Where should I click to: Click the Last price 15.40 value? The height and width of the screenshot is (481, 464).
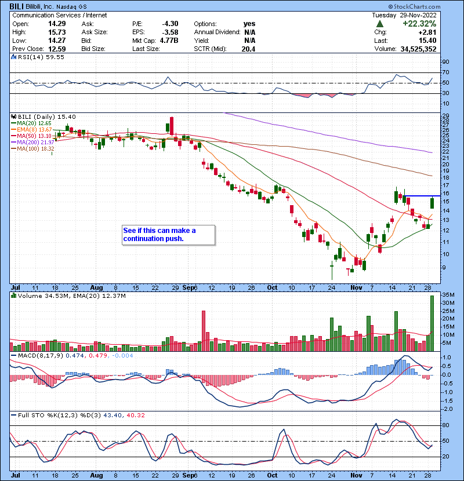[427, 41]
